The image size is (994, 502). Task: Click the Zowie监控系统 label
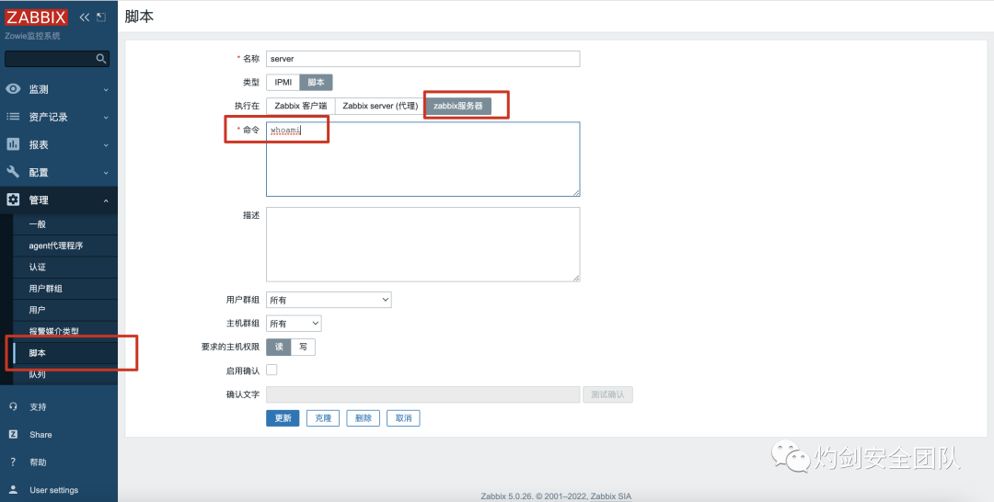(x=32, y=36)
